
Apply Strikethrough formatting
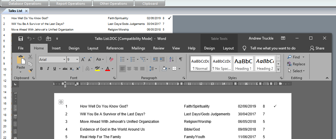tap(65, 69)
